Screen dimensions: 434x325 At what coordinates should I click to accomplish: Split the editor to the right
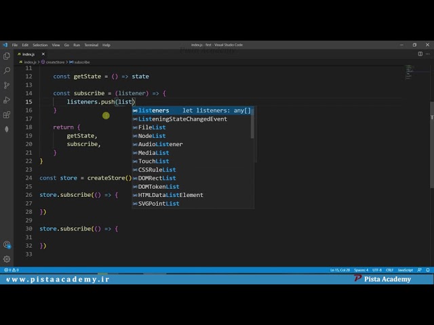(420, 54)
